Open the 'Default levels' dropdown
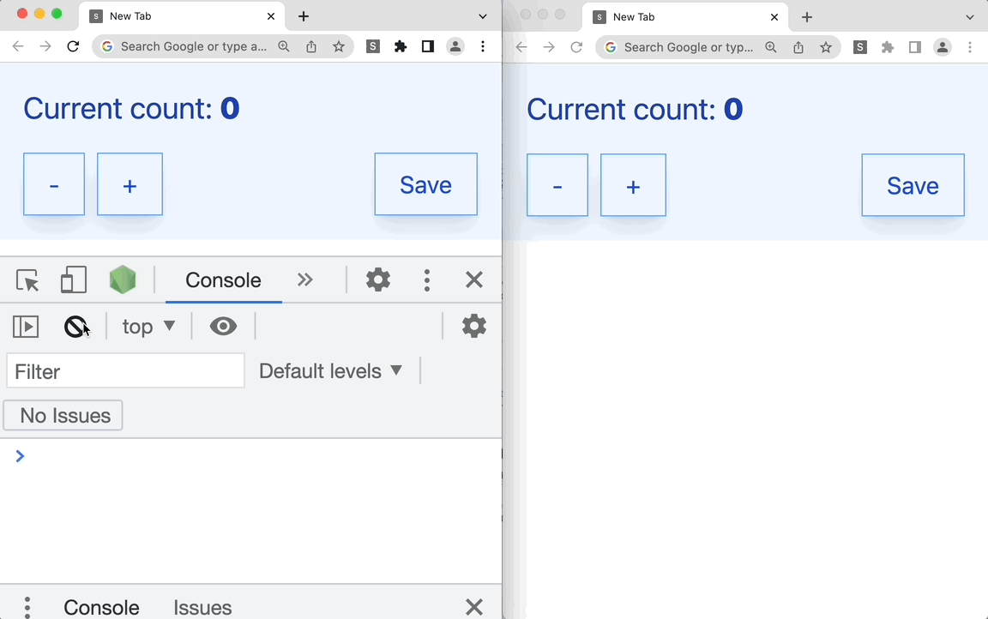 [x=332, y=370]
